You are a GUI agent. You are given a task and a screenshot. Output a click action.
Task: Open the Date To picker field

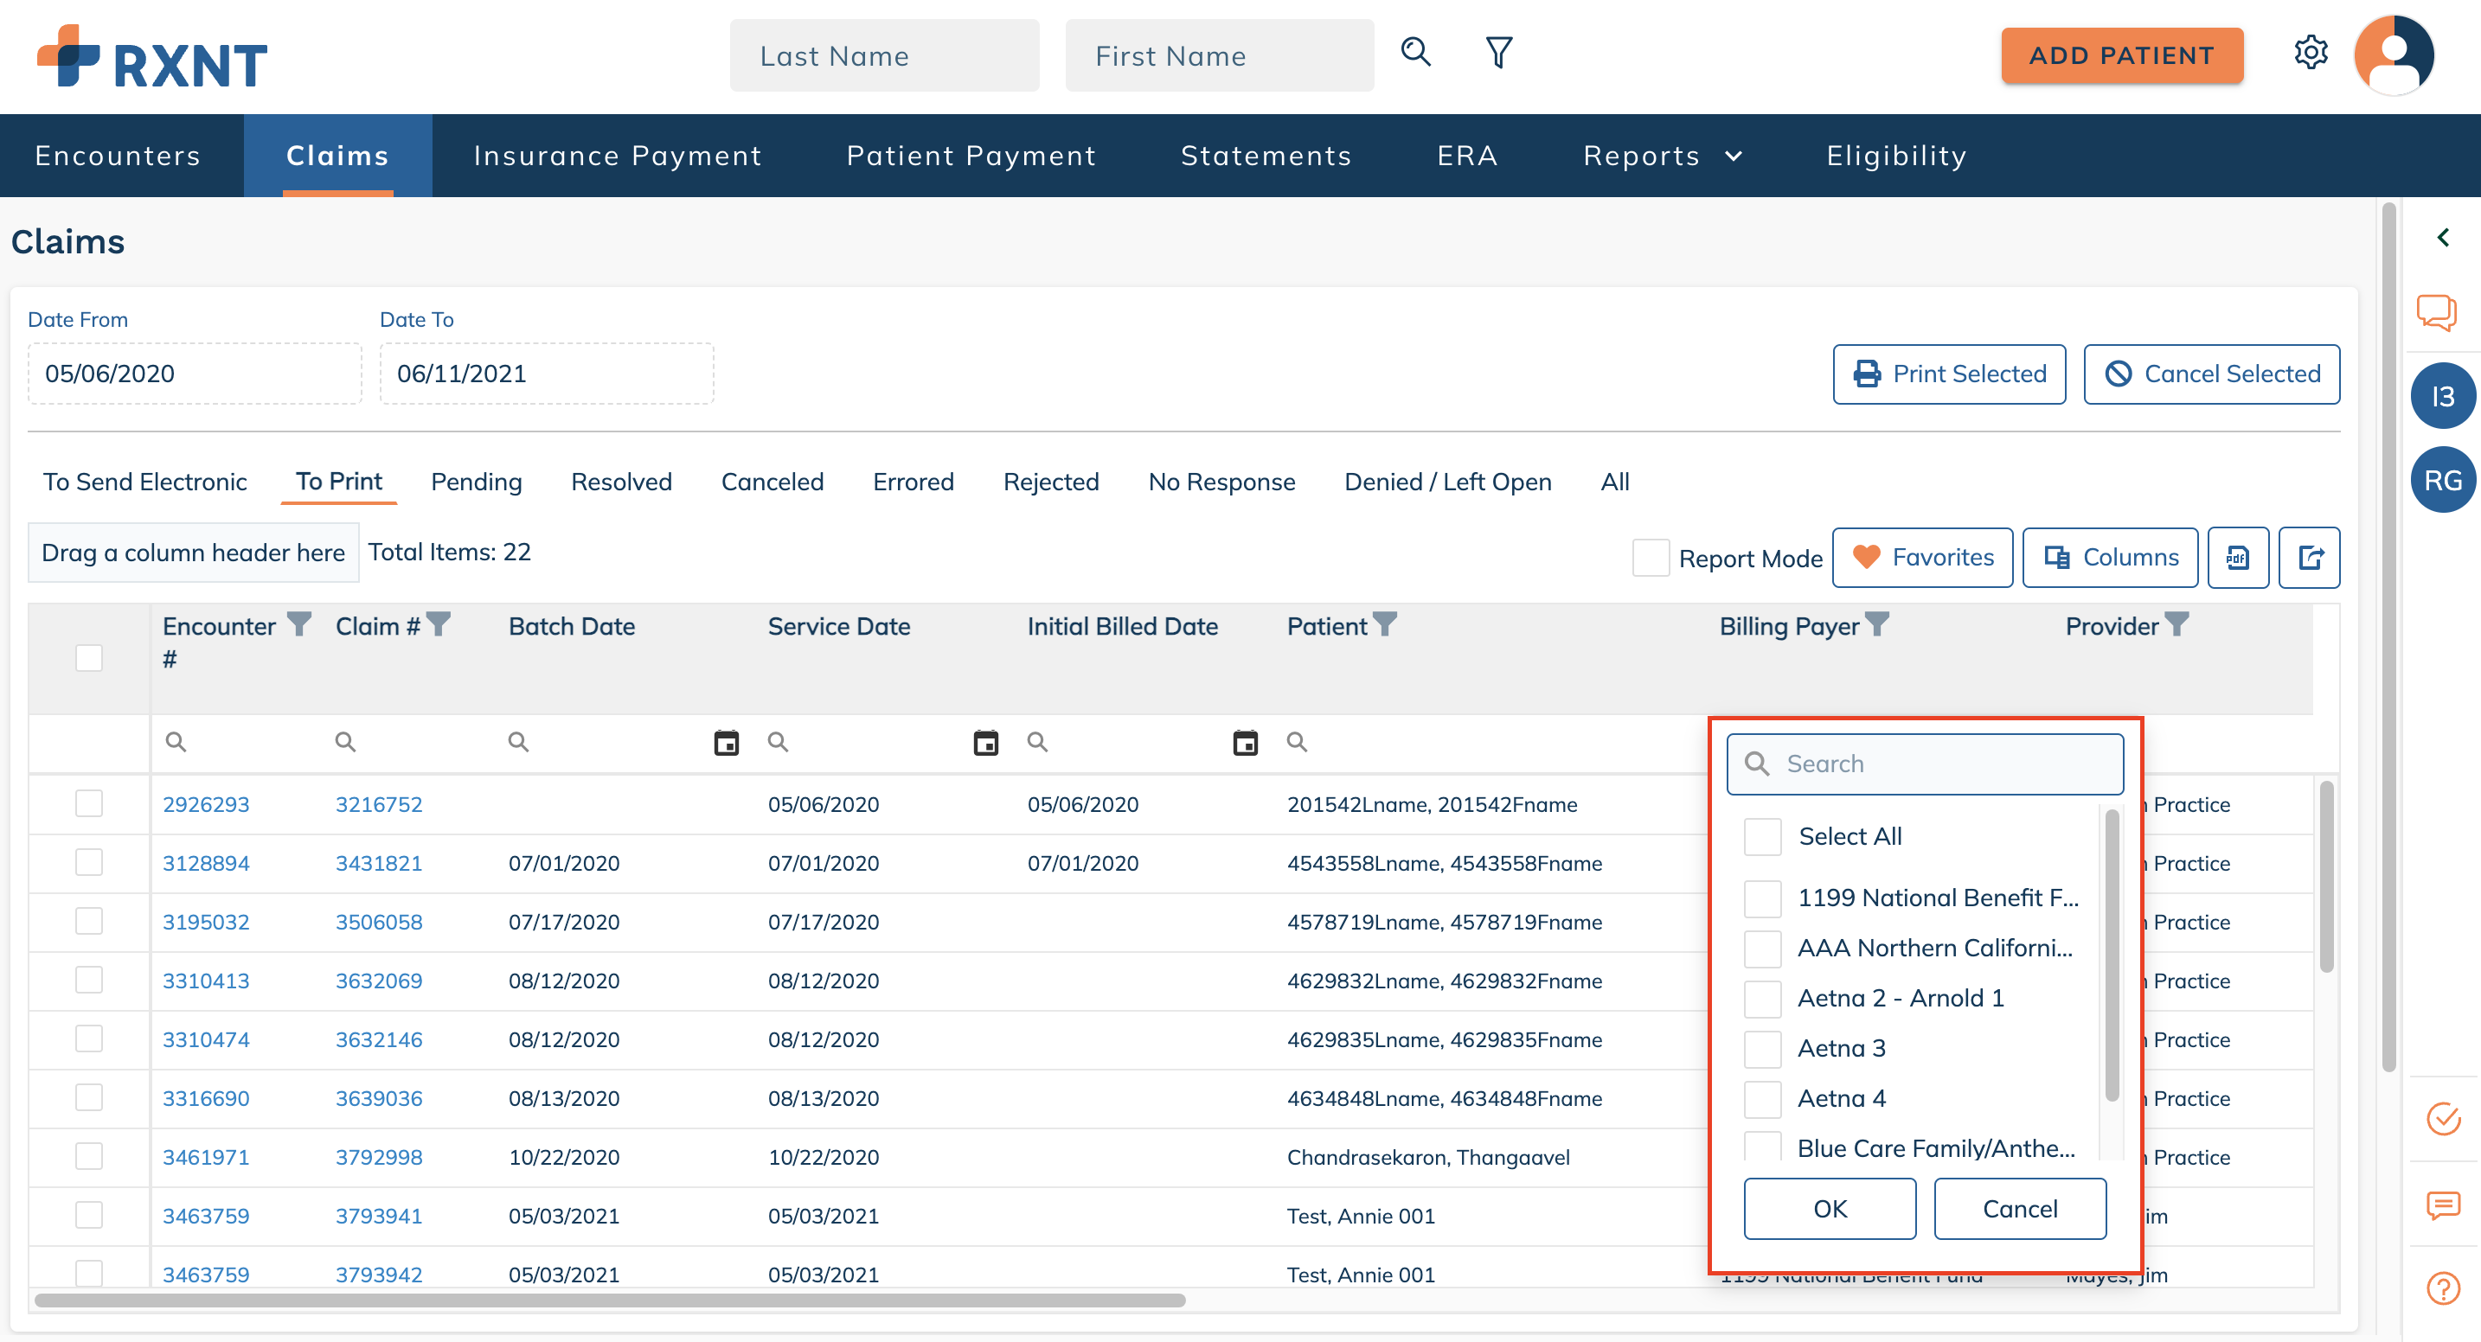pyautogui.click(x=547, y=374)
